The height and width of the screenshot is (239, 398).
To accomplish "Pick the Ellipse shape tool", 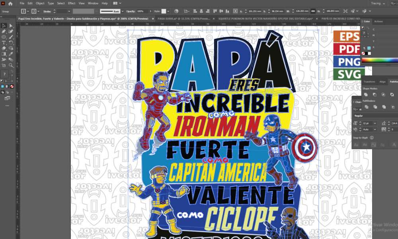I will click(x=4, y=37).
